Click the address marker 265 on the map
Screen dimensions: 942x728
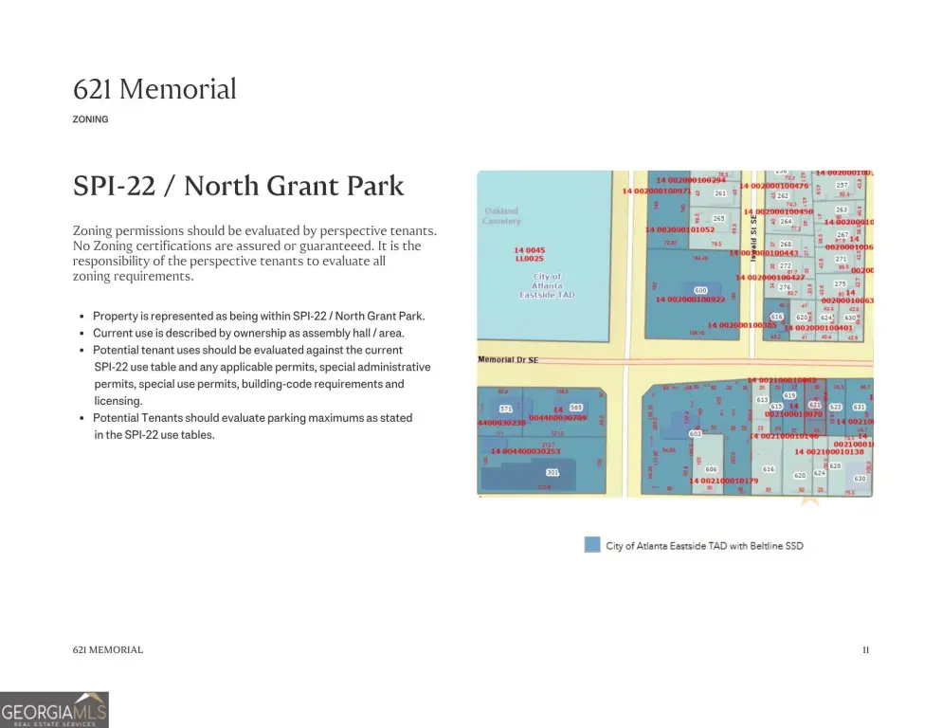coord(718,219)
